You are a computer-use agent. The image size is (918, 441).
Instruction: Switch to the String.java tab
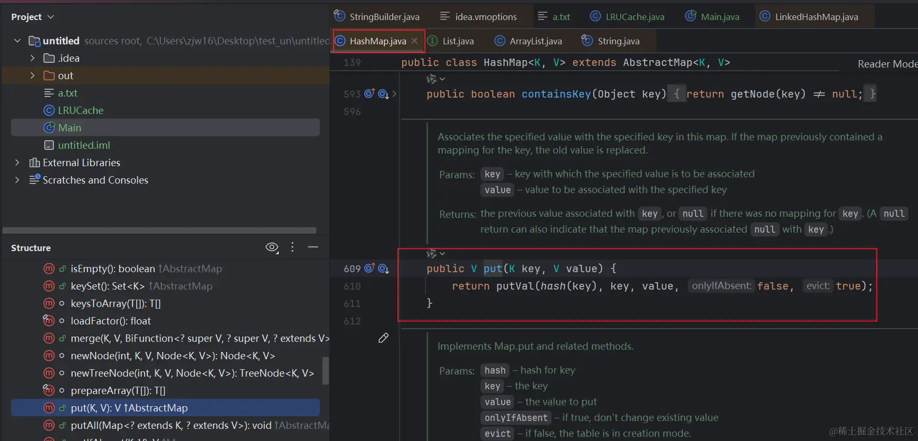coord(611,41)
